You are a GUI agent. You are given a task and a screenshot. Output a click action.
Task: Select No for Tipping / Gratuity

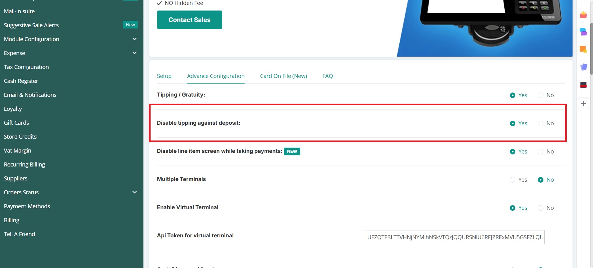click(x=541, y=95)
